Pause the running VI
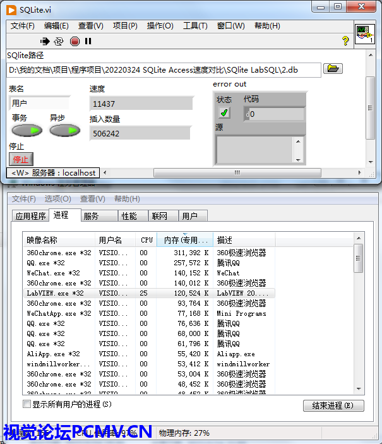Image resolution: width=382 pixels, height=444 pixels. (x=88, y=41)
